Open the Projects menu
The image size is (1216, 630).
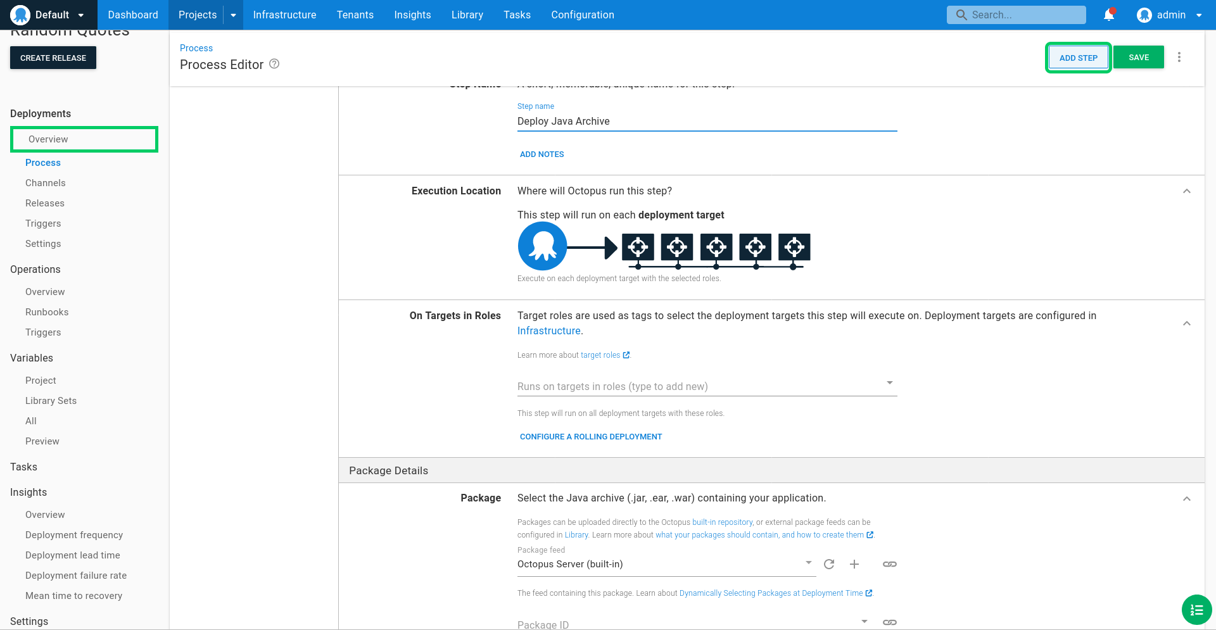click(198, 15)
